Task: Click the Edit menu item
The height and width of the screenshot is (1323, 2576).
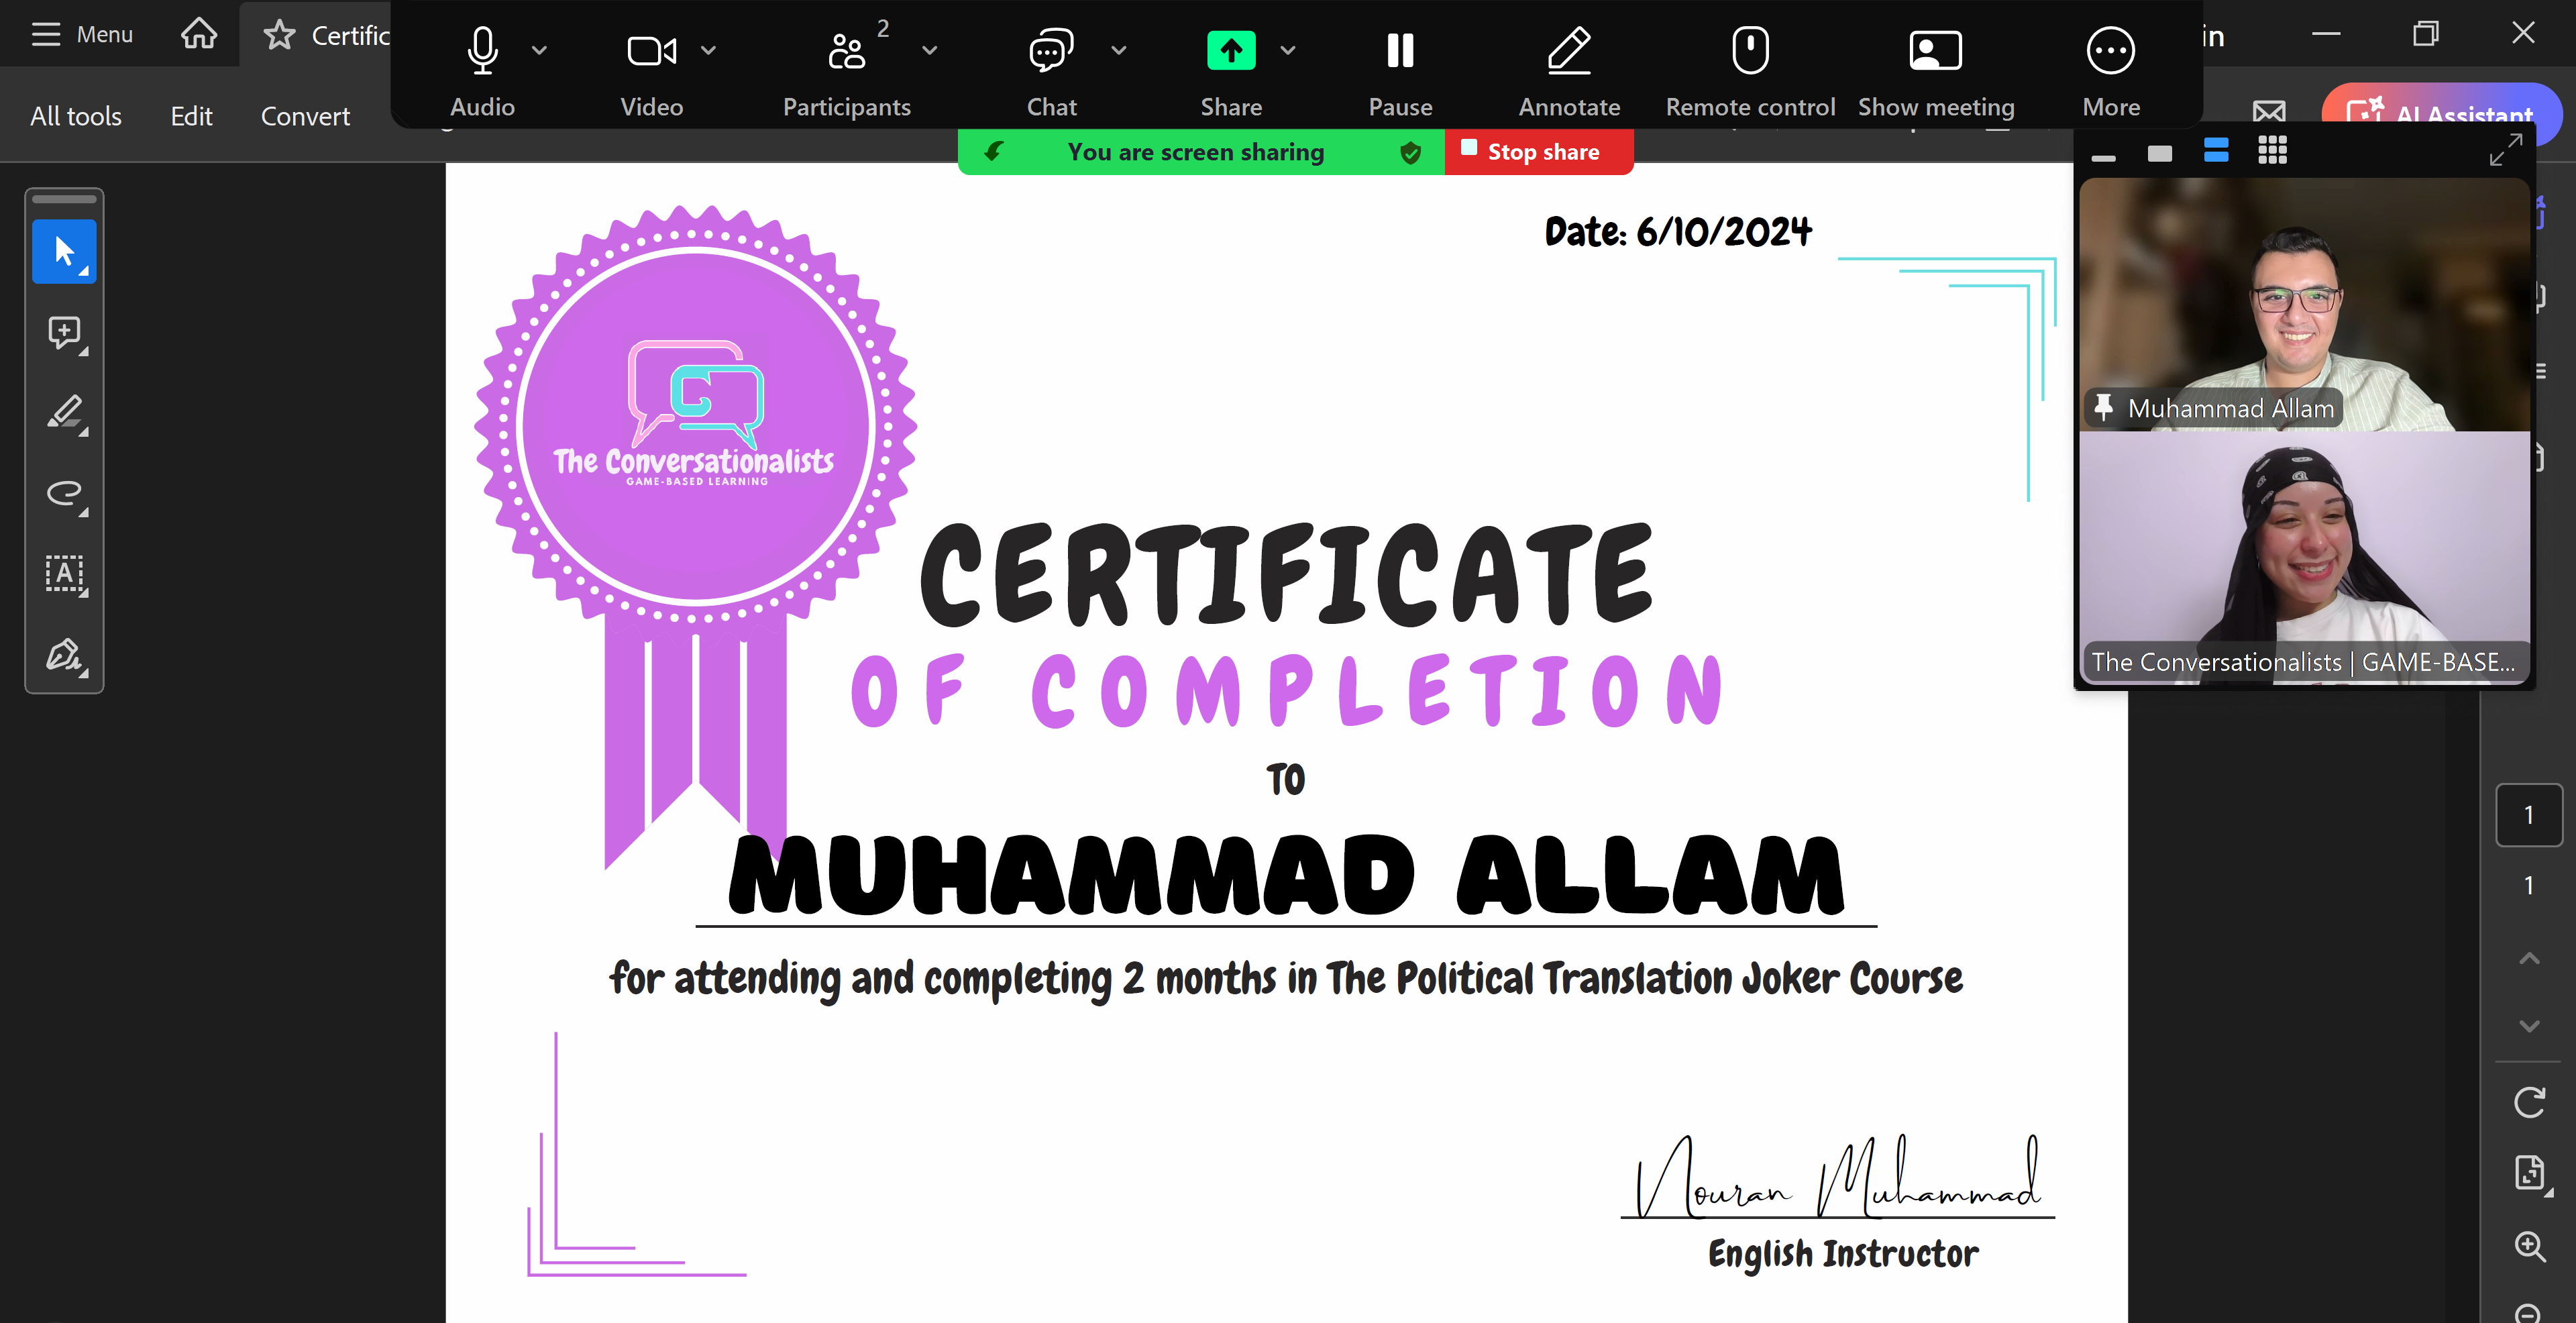Action: click(x=191, y=116)
